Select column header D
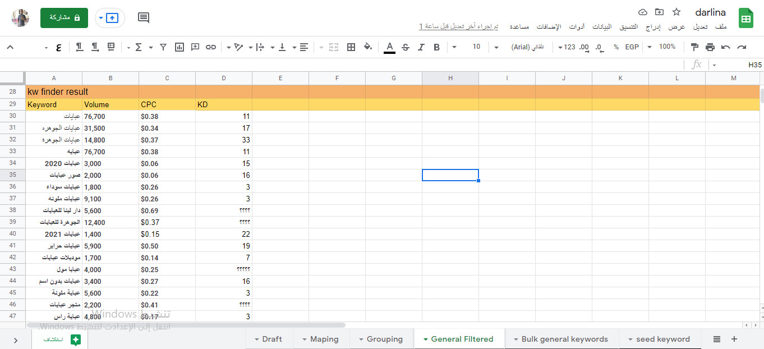Screen dimensions: 764x349 224,78
